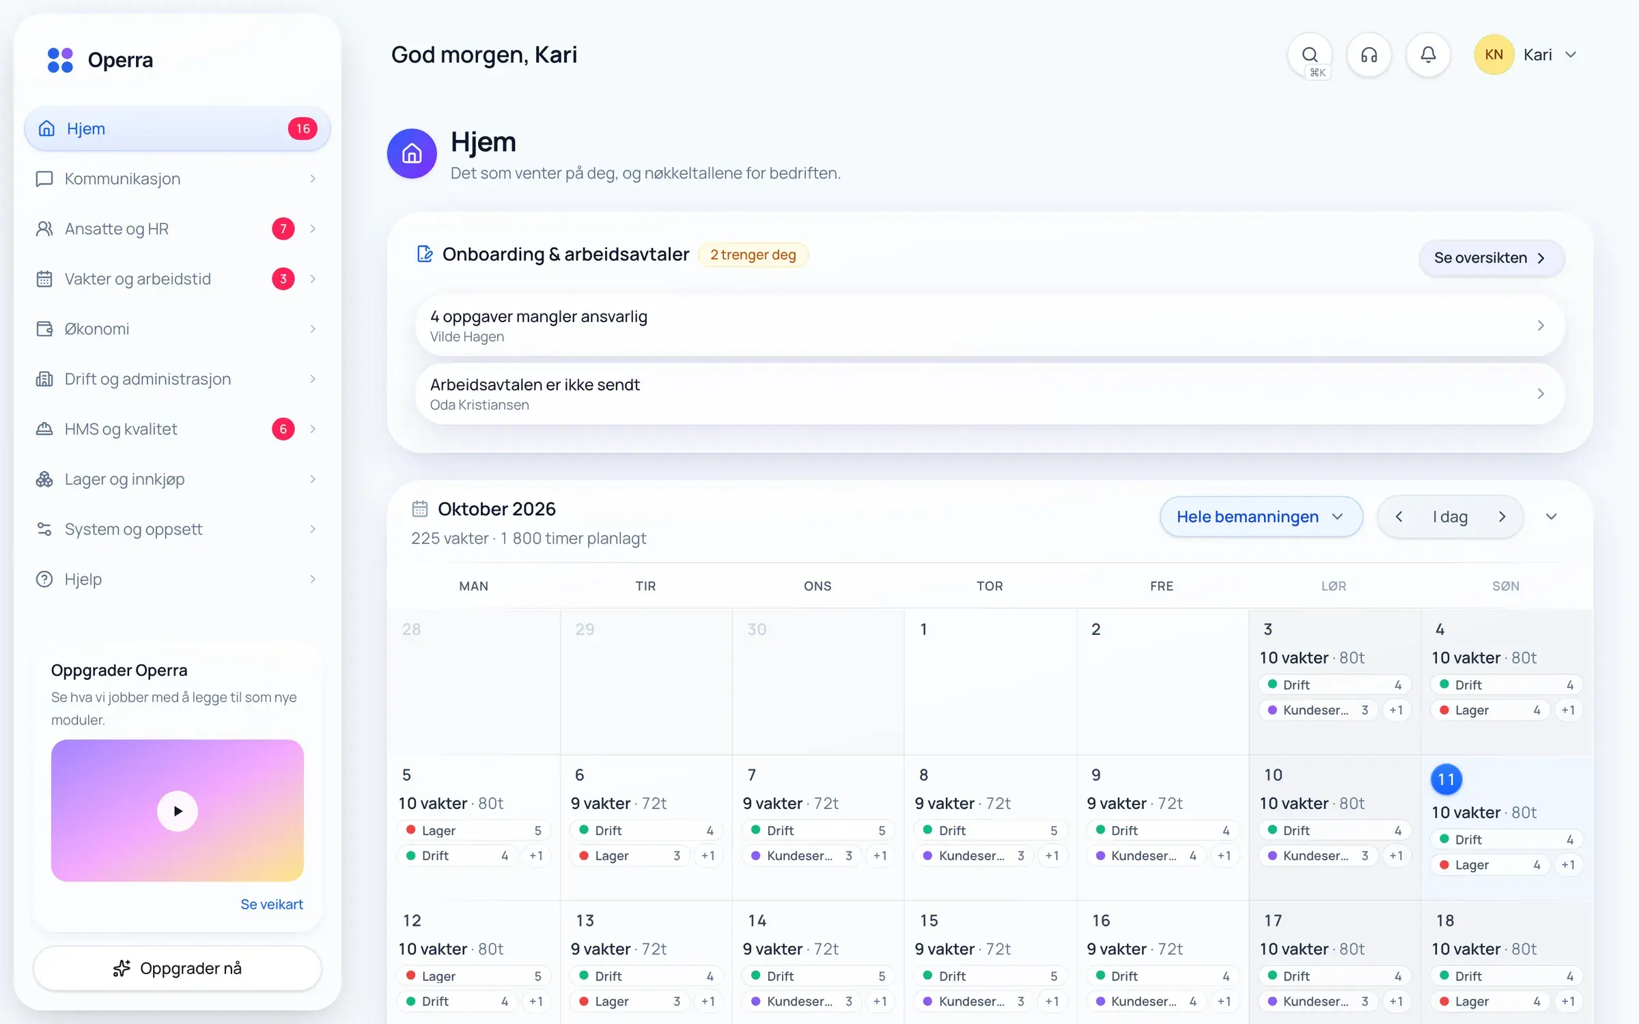Click the red 7 badge on Ansatte og HR

[x=283, y=229]
